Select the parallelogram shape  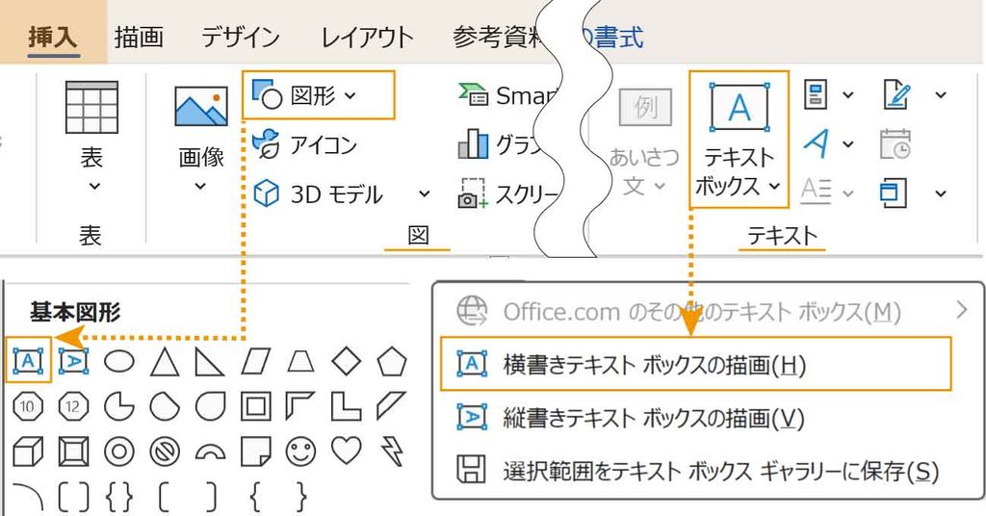[255, 362]
